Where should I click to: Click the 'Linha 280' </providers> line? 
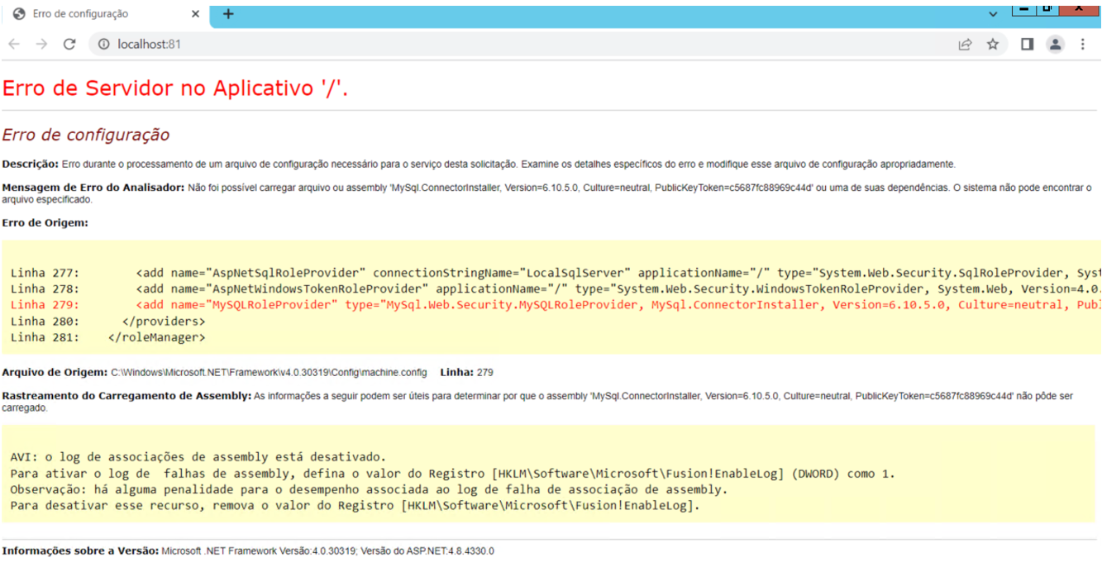tap(108, 321)
